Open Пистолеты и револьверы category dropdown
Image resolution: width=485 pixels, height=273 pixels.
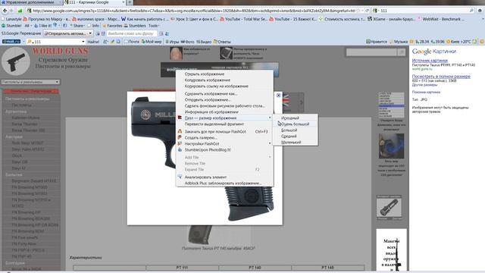click(x=30, y=82)
